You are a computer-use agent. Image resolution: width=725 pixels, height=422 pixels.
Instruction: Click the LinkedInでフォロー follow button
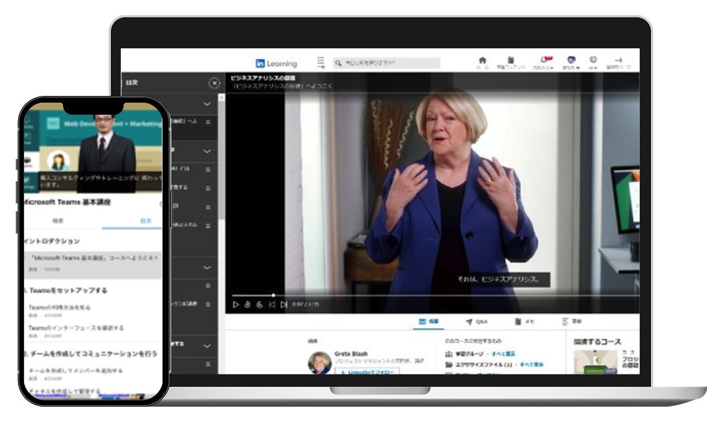coord(367,371)
